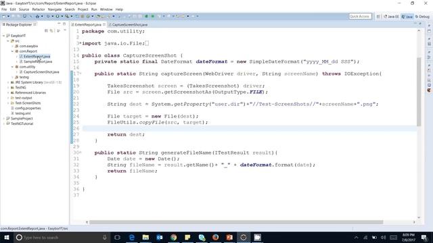
Task: Expand the SampleProject project node
Action: pos(4,119)
